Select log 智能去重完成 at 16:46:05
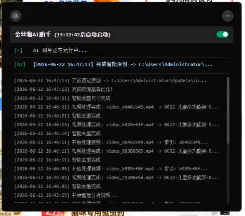245x216 pixels. (57, 187)
